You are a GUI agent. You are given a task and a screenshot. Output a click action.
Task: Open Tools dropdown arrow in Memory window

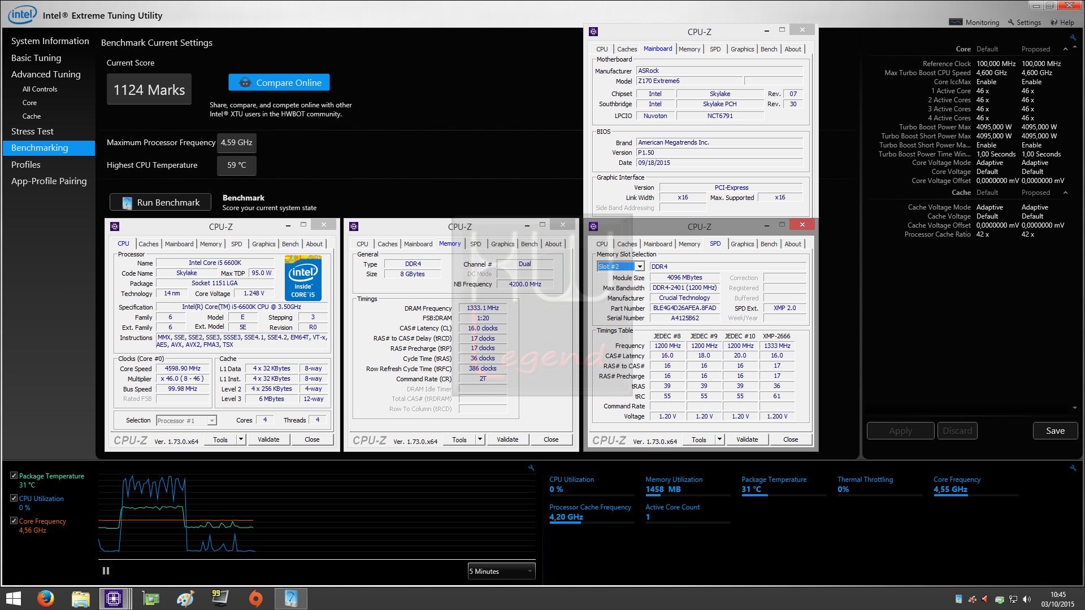(x=480, y=439)
